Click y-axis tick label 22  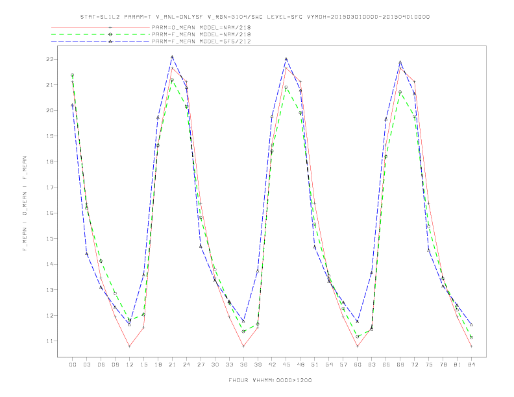(50, 59)
